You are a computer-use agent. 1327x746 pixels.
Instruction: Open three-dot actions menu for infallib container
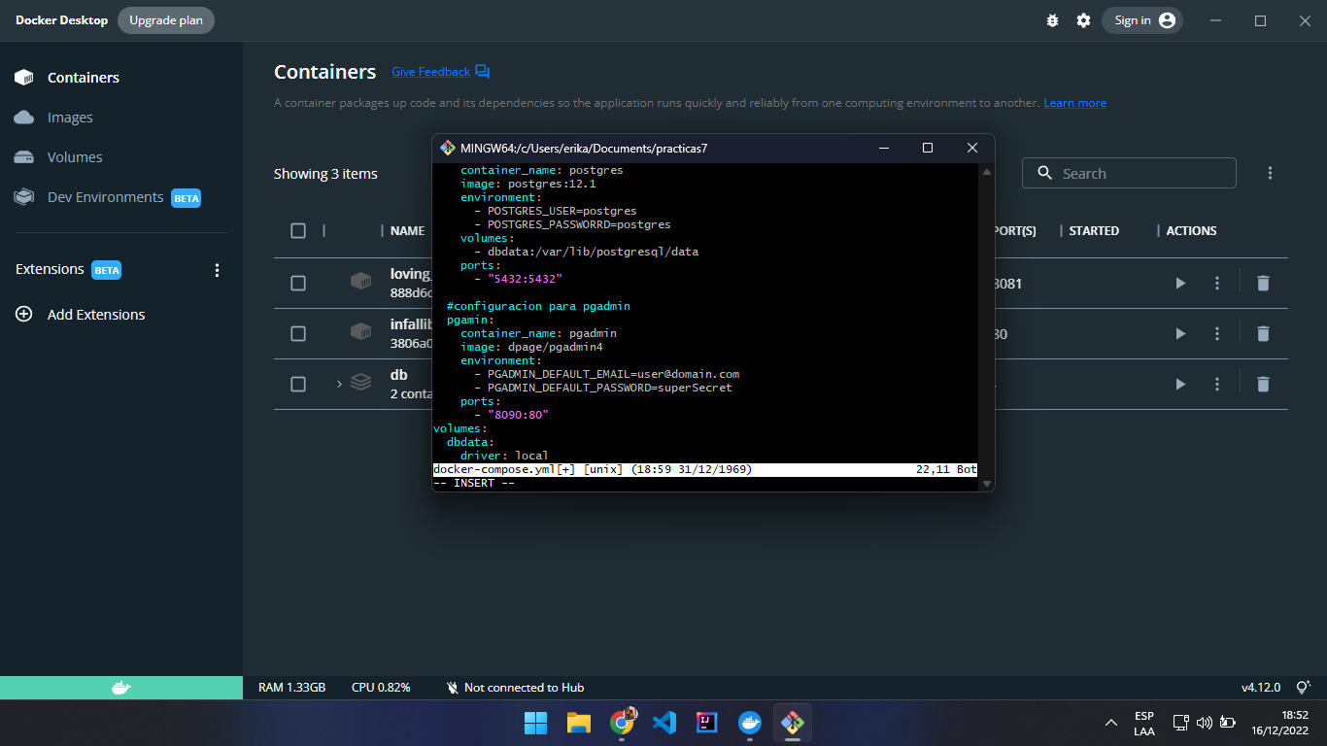1216,333
